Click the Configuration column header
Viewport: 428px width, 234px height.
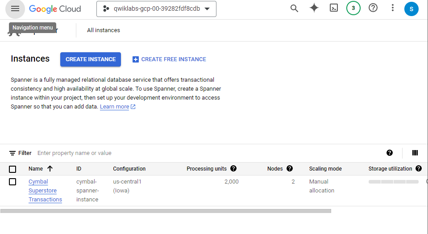click(x=129, y=169)
